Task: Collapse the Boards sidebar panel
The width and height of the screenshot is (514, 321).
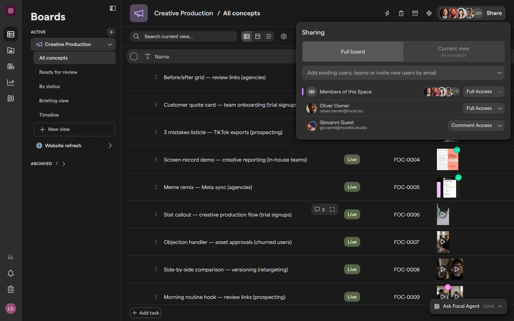Action: click(x=113, y=8)
